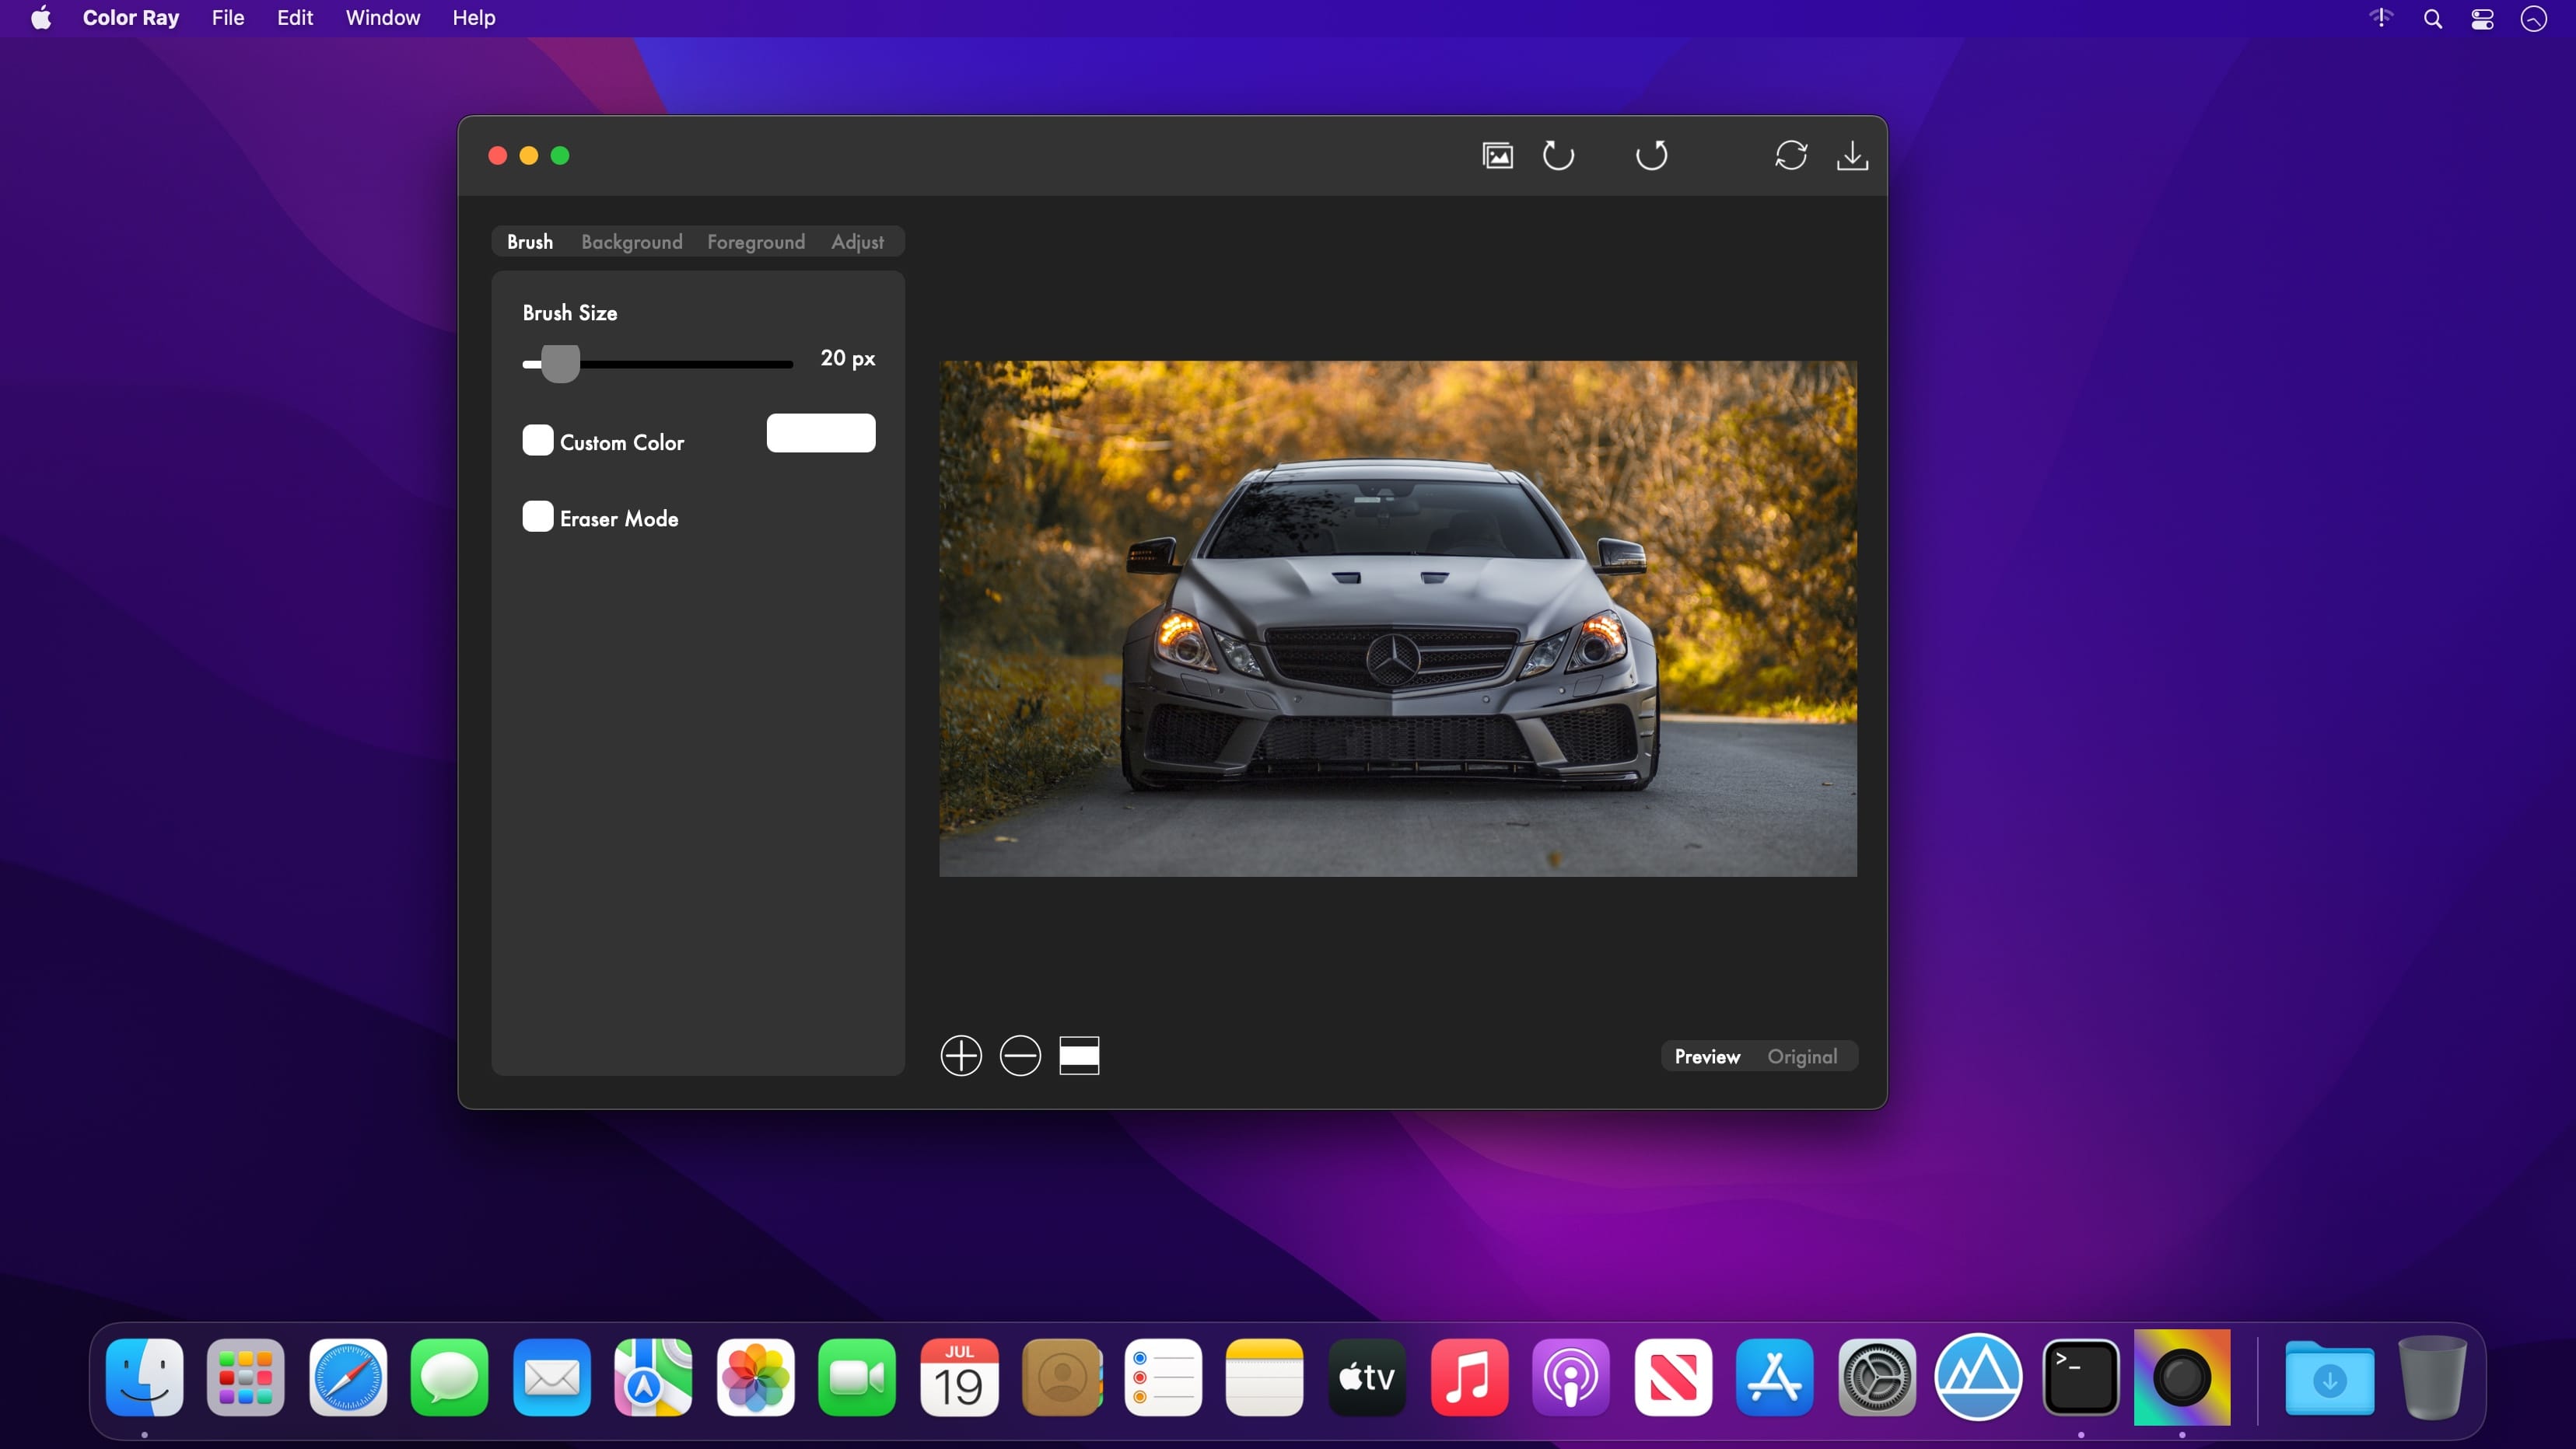Open the Foreground tab

click(x=756, y=242)
